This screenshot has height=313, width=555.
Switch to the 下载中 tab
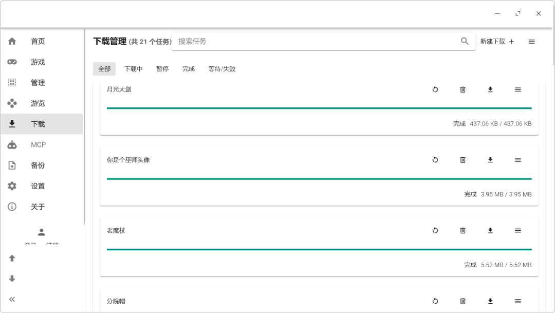(x=134, y=69)
